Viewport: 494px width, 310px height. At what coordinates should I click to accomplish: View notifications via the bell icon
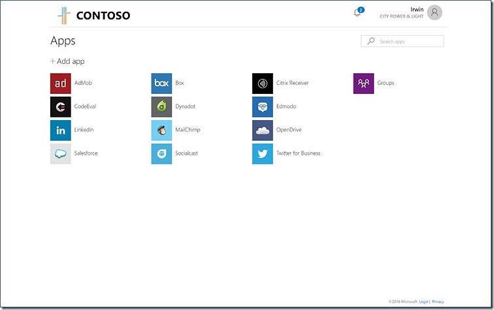click(357, 12)
